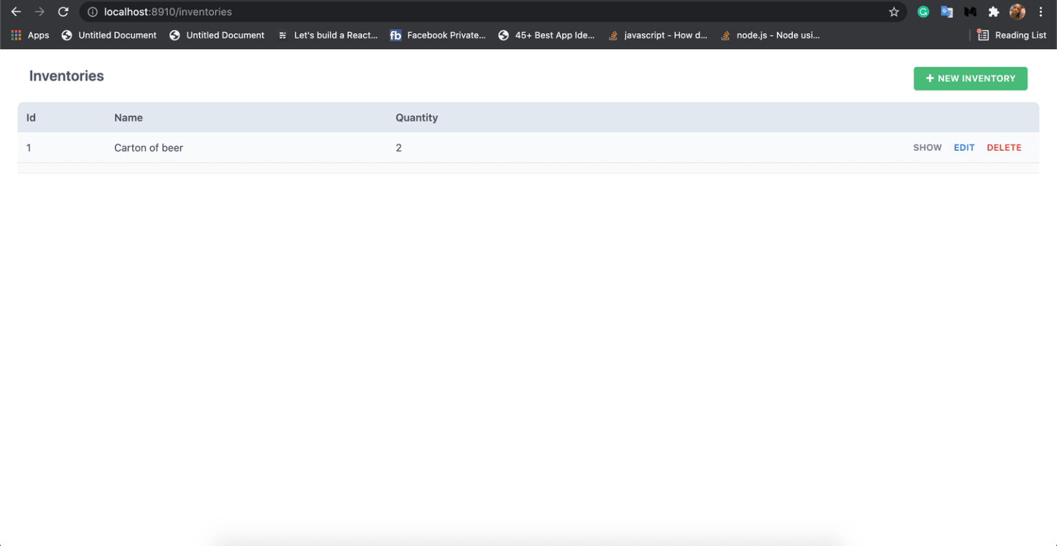Open the Apps grid shortcut

(30, 35)
